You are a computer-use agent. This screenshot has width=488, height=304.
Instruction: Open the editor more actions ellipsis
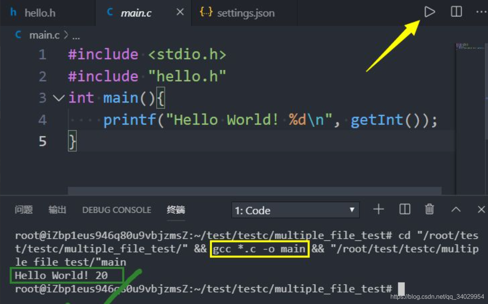click(481, 12)
